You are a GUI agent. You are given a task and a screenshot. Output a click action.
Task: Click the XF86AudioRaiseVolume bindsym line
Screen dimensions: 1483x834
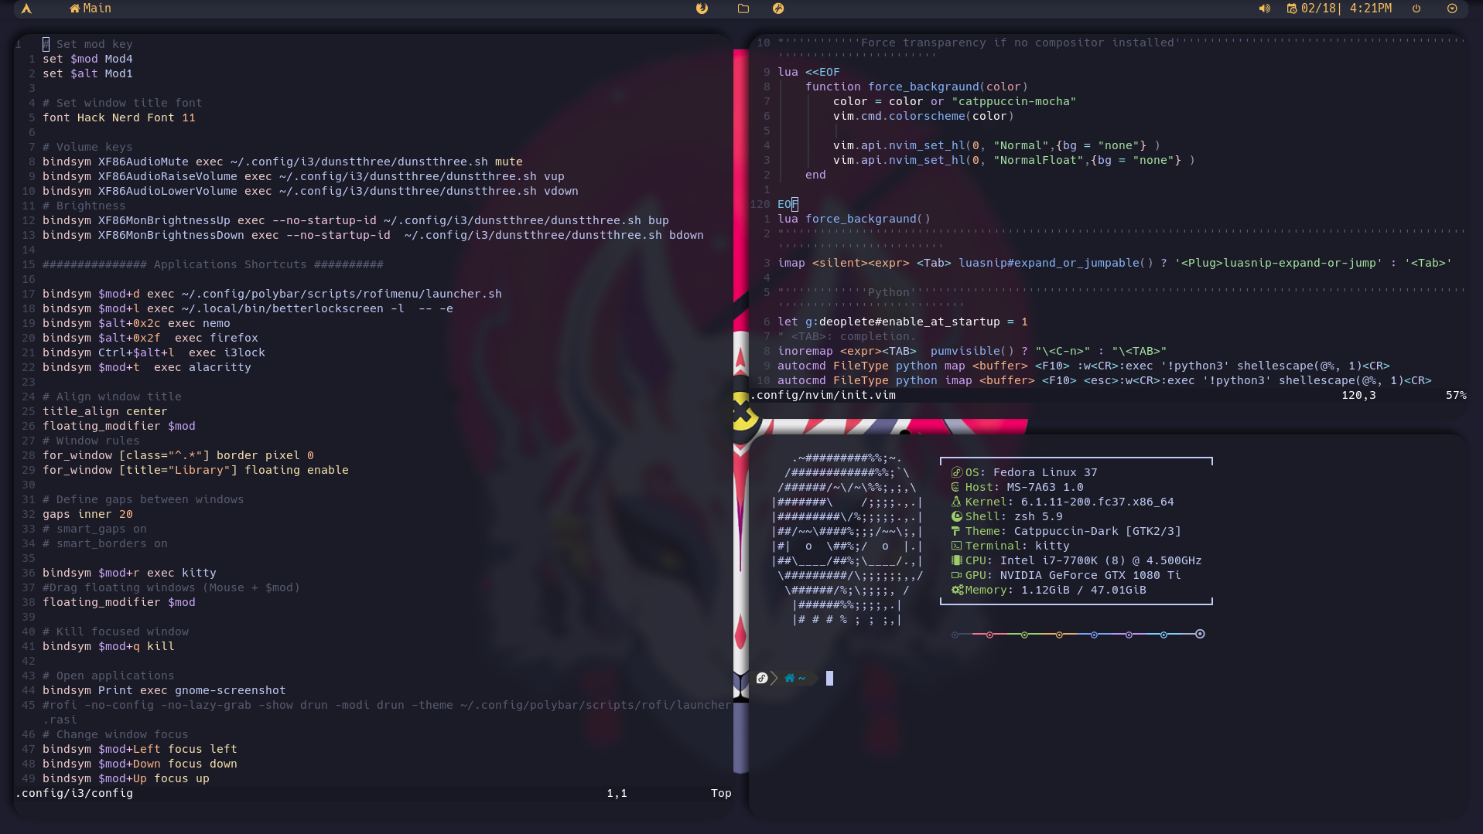303,176
